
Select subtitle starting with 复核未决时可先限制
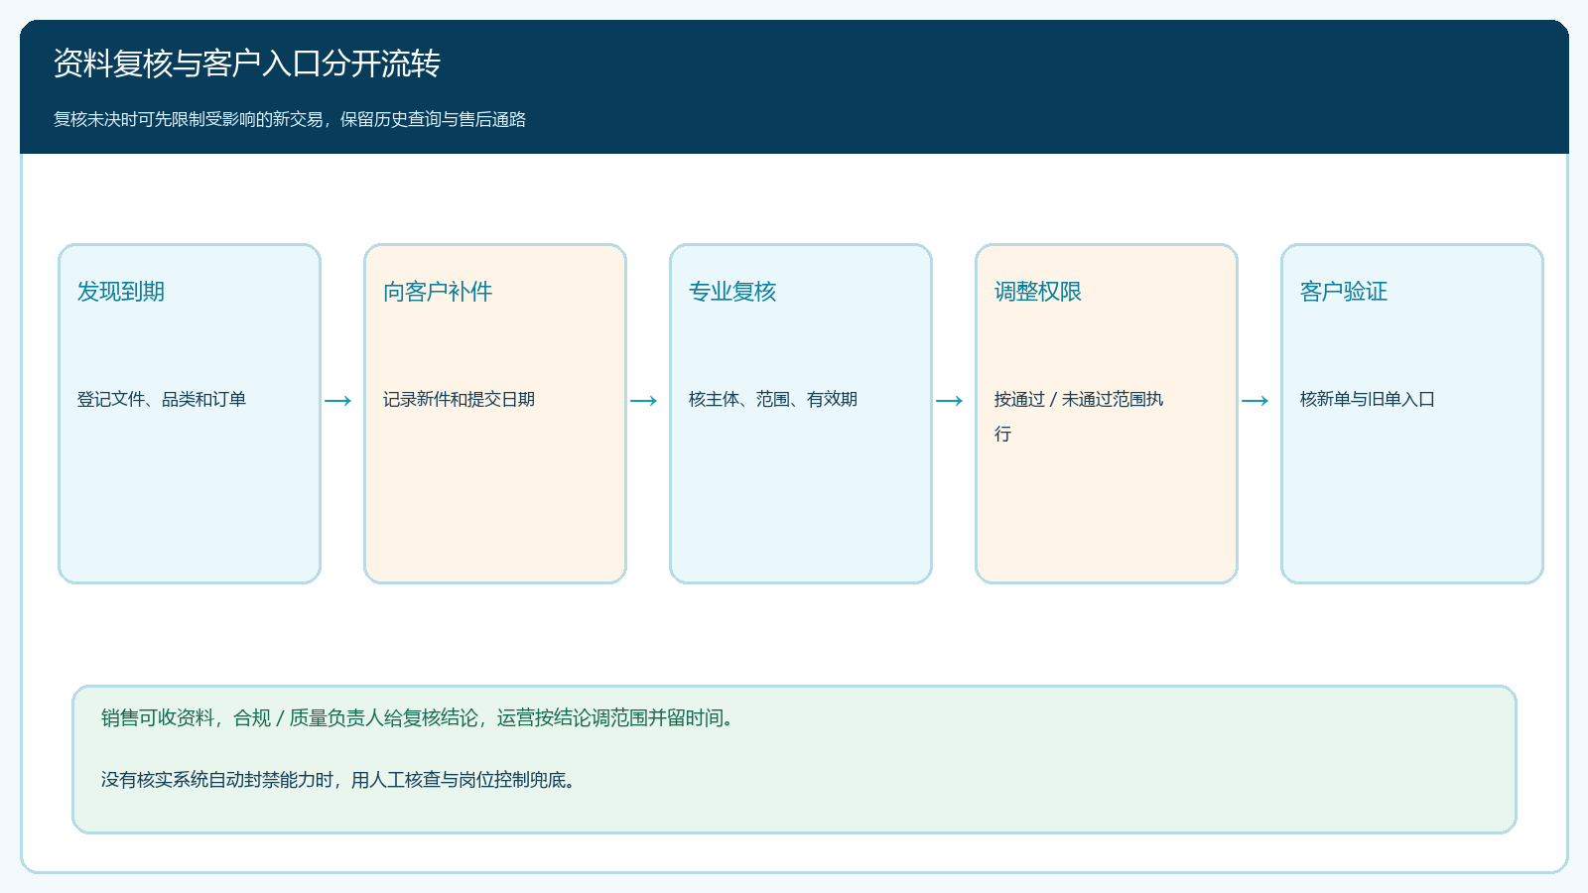290,119
